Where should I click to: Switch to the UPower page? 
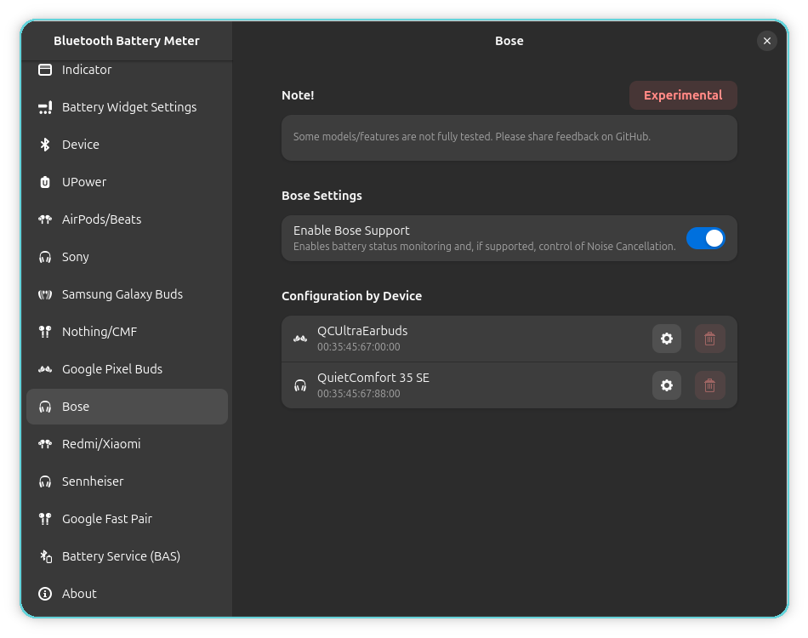127,182
